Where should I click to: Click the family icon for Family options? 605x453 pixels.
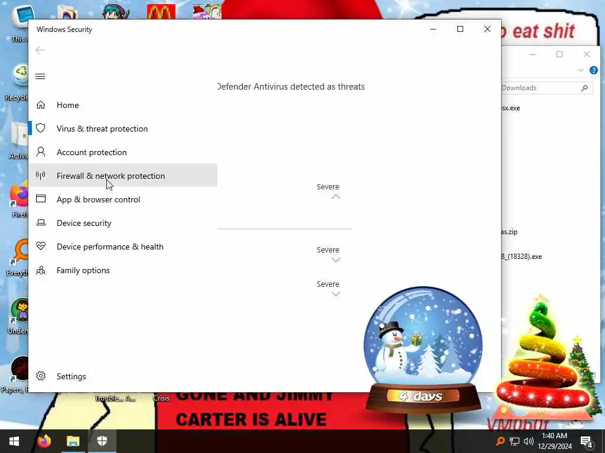click(41, 270)
